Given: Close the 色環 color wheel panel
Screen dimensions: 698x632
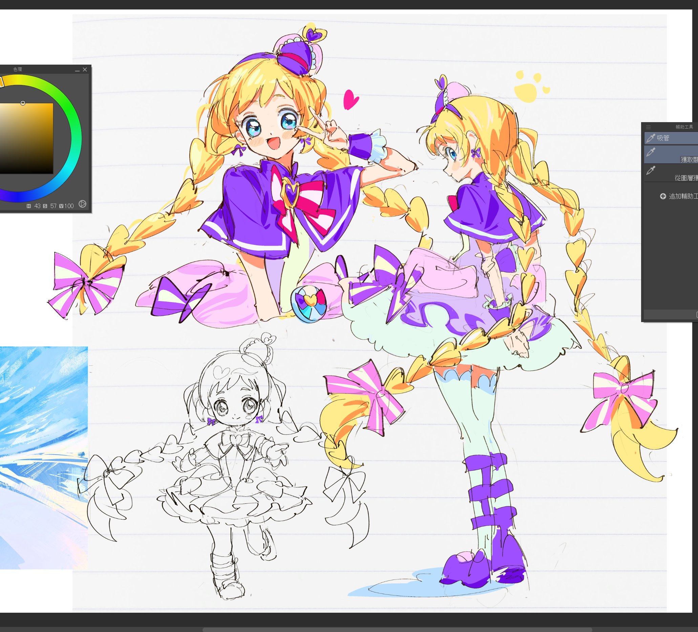Looking at the screenshot, I should [85, 70].
